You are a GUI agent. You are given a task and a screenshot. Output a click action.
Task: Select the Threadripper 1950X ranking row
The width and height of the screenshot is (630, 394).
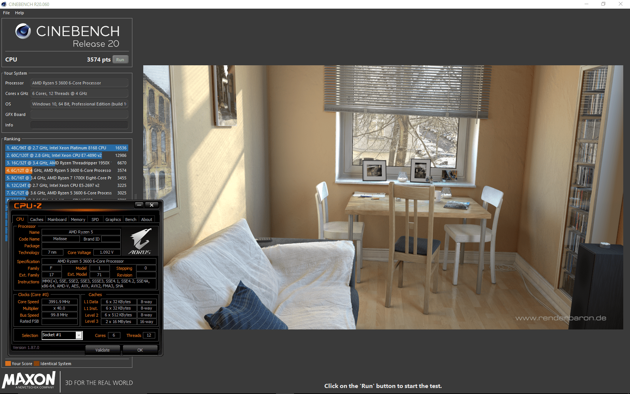pyautogui.click(x=67, y=163)
